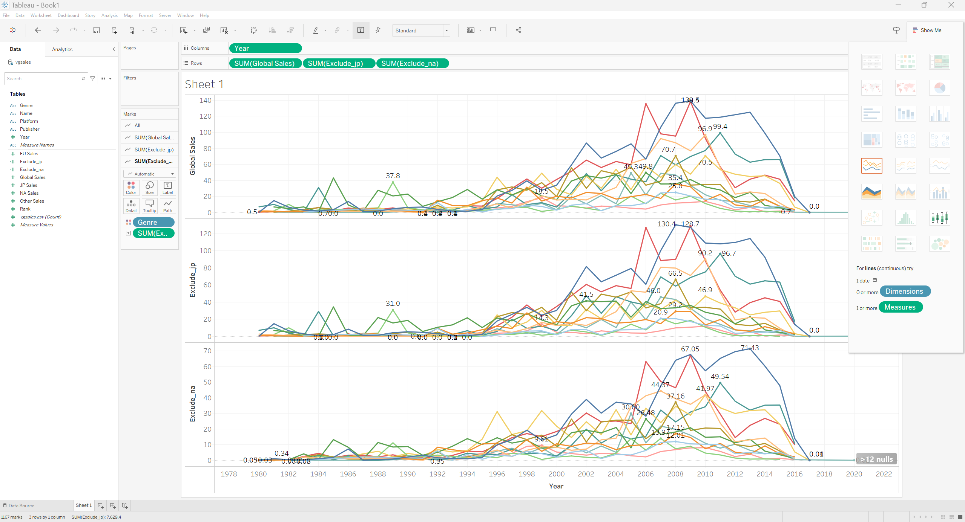Open the Analysis menu
Screen dimensions: 965x522
(x=109, y=15)
